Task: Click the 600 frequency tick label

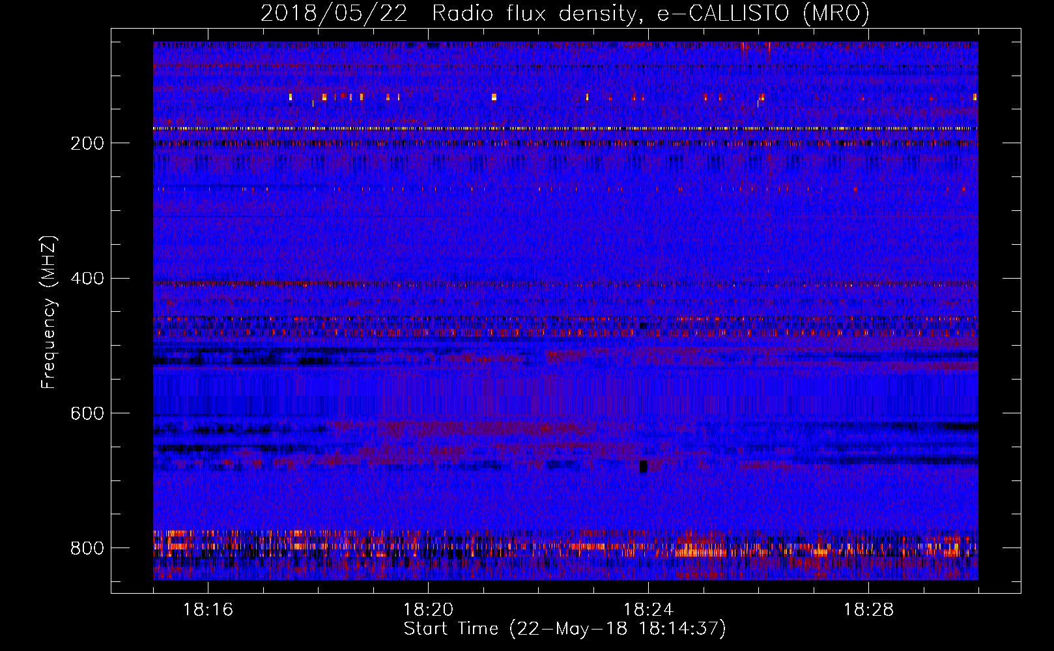Action: 87,414
